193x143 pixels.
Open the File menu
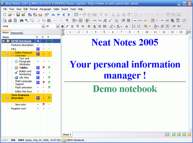pyautogui.click(x=5, y=9)
